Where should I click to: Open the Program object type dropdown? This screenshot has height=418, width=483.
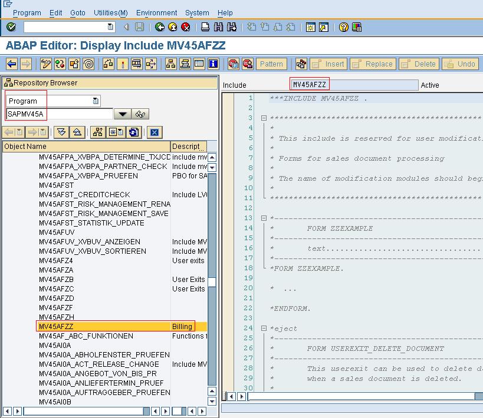95,99
